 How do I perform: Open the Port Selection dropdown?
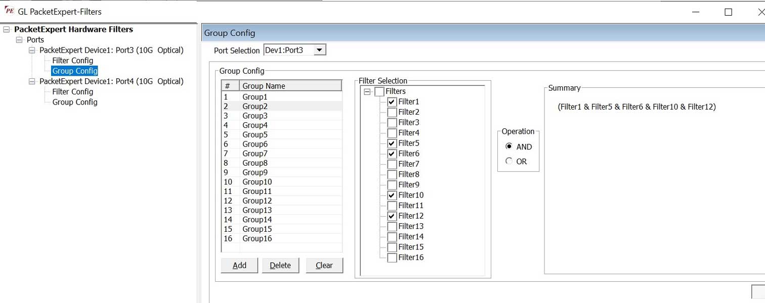[x=319, y=50]
